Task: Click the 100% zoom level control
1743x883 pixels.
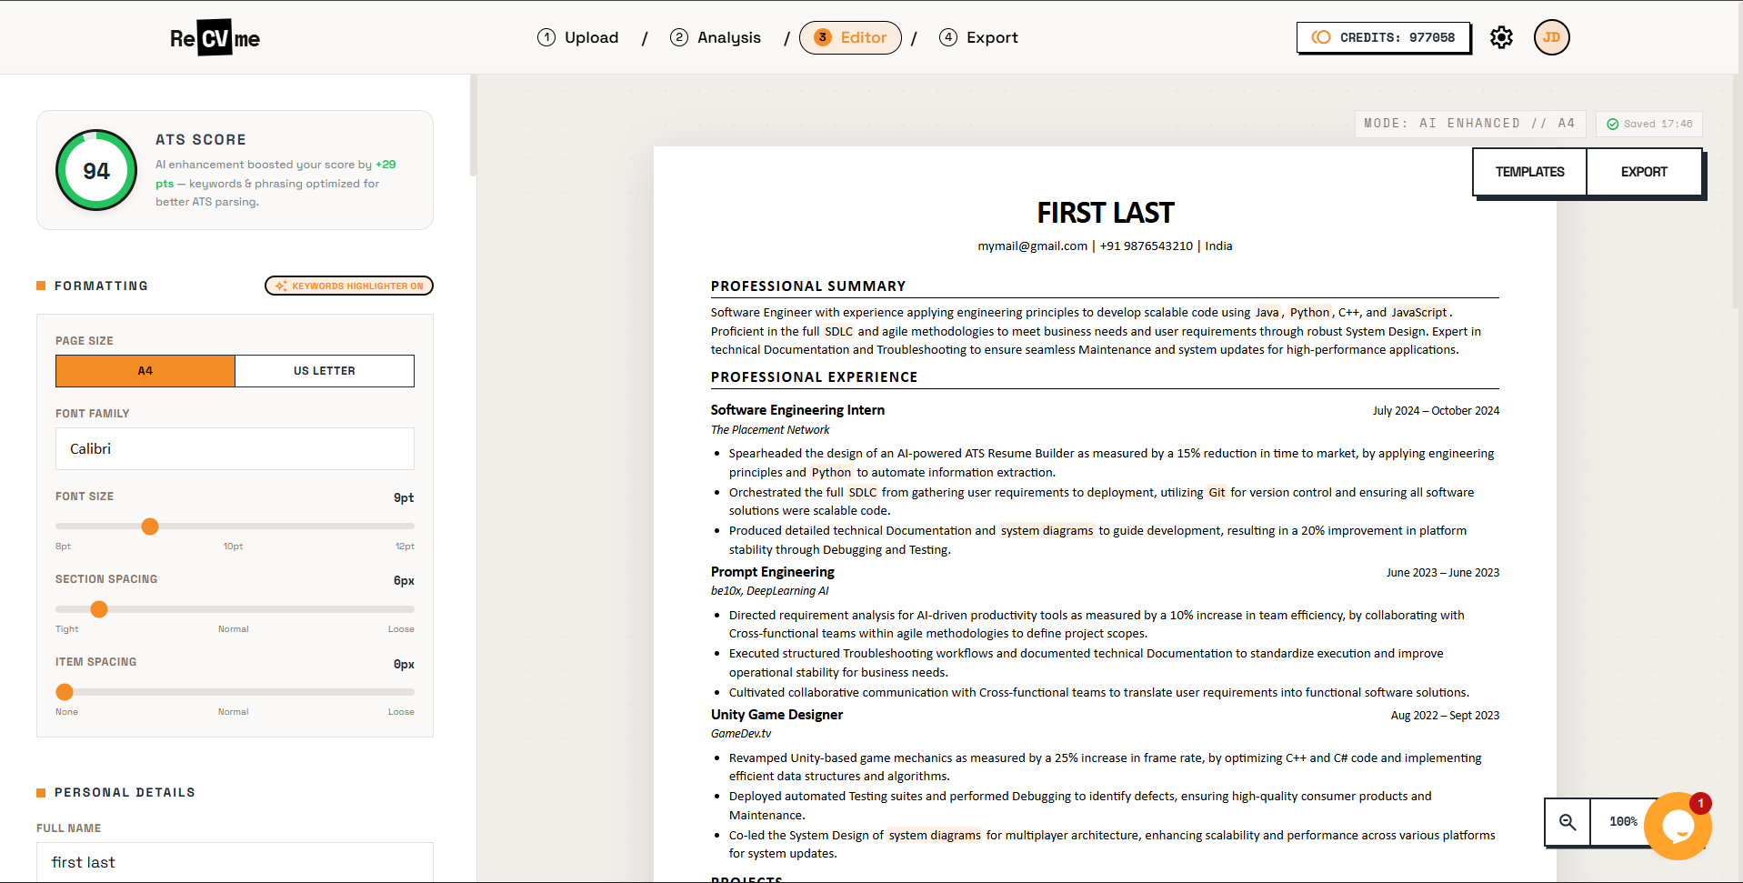Action: (x=1623, y=822)
